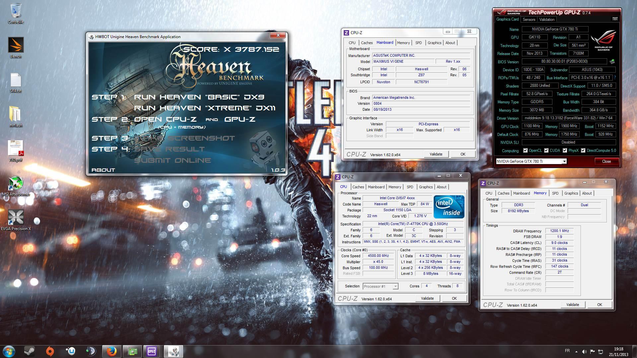This screenshot has height=358, width=637.
Task: Click OK in Memory CPU-Z window
Action: pyautogui.click(x=600, y=305)
